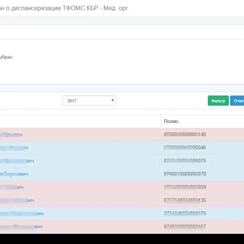Click the Полис column header
Viewport: 244px width, 244px height.
[x=171, y=121]
